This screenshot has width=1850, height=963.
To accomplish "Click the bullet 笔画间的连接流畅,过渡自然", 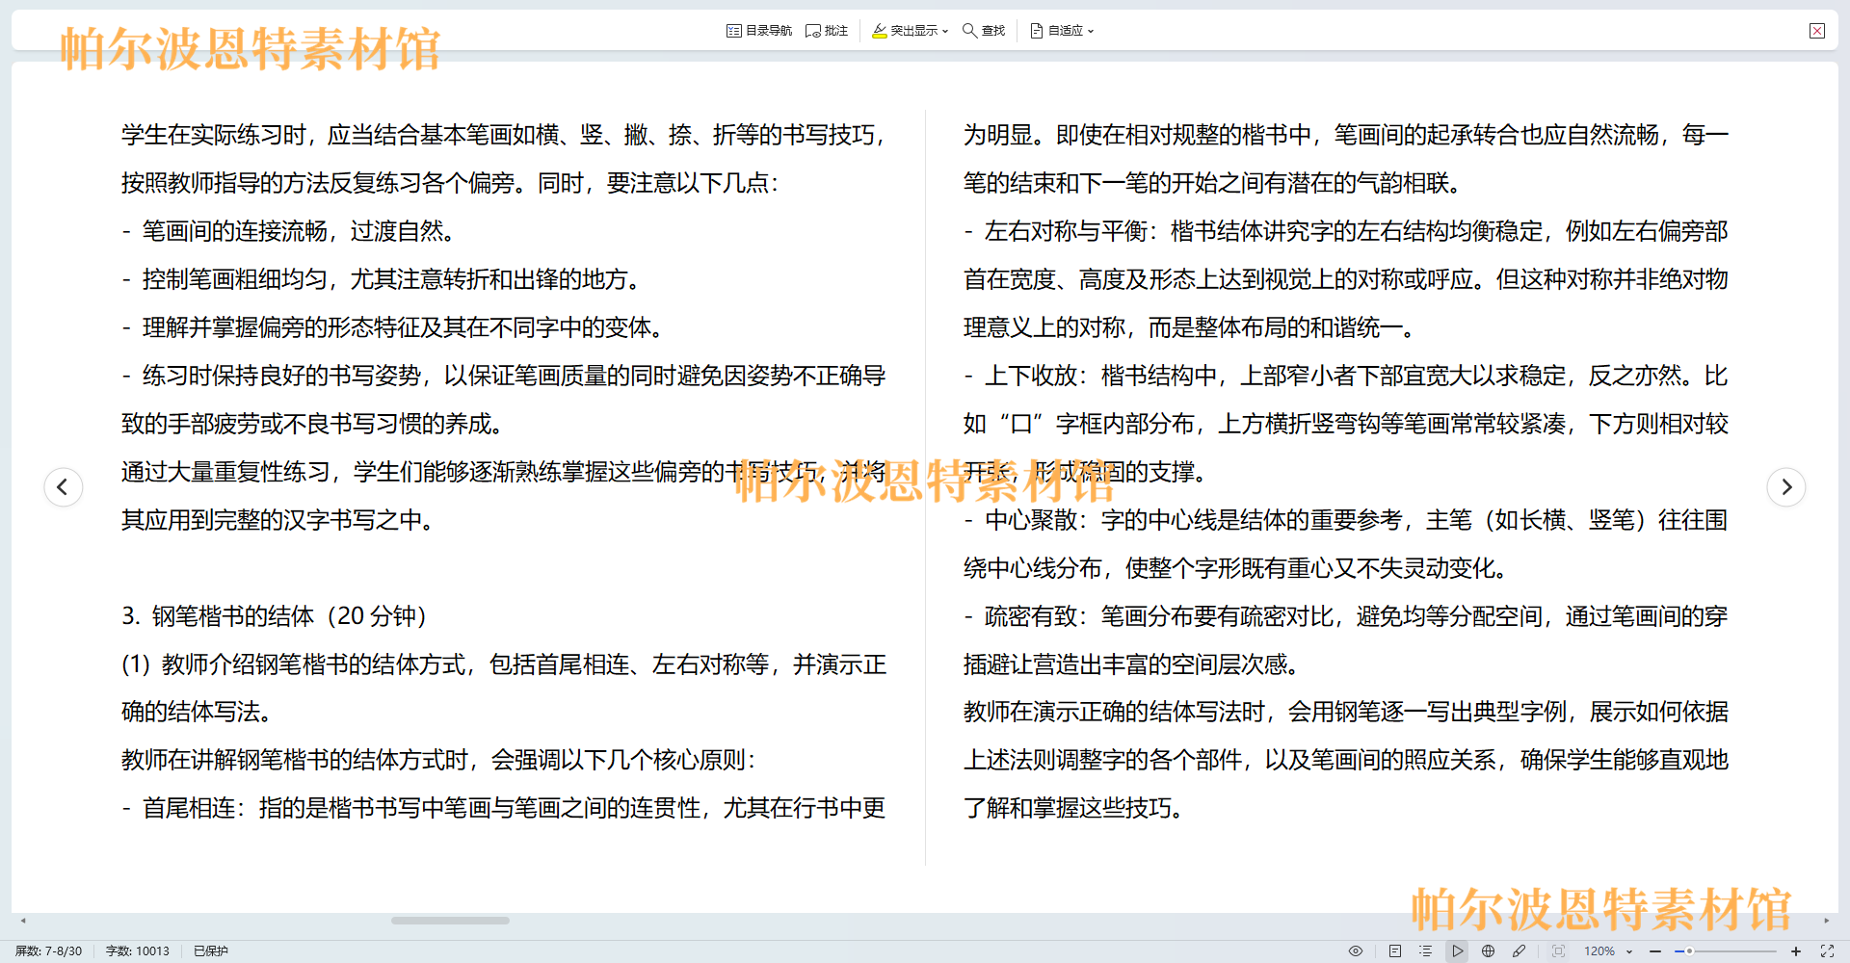I will 288,231.
